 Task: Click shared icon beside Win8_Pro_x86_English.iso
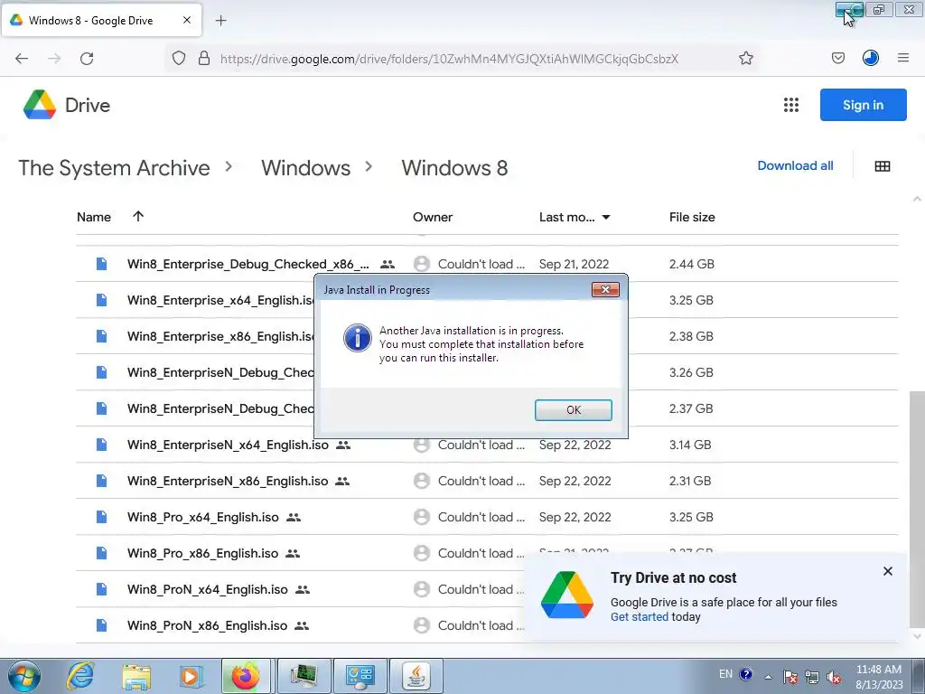293,553
